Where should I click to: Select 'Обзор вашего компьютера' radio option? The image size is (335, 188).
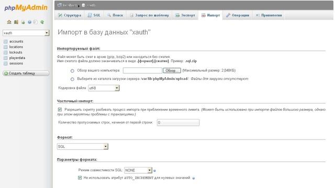tap(72, 70)
